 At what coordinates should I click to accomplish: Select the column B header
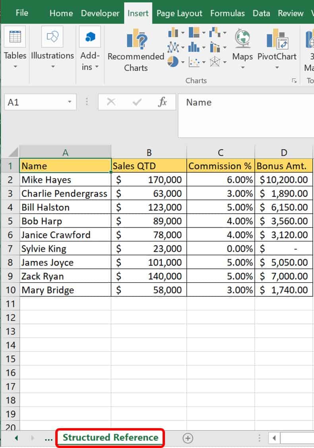click(x=149, y=152)
